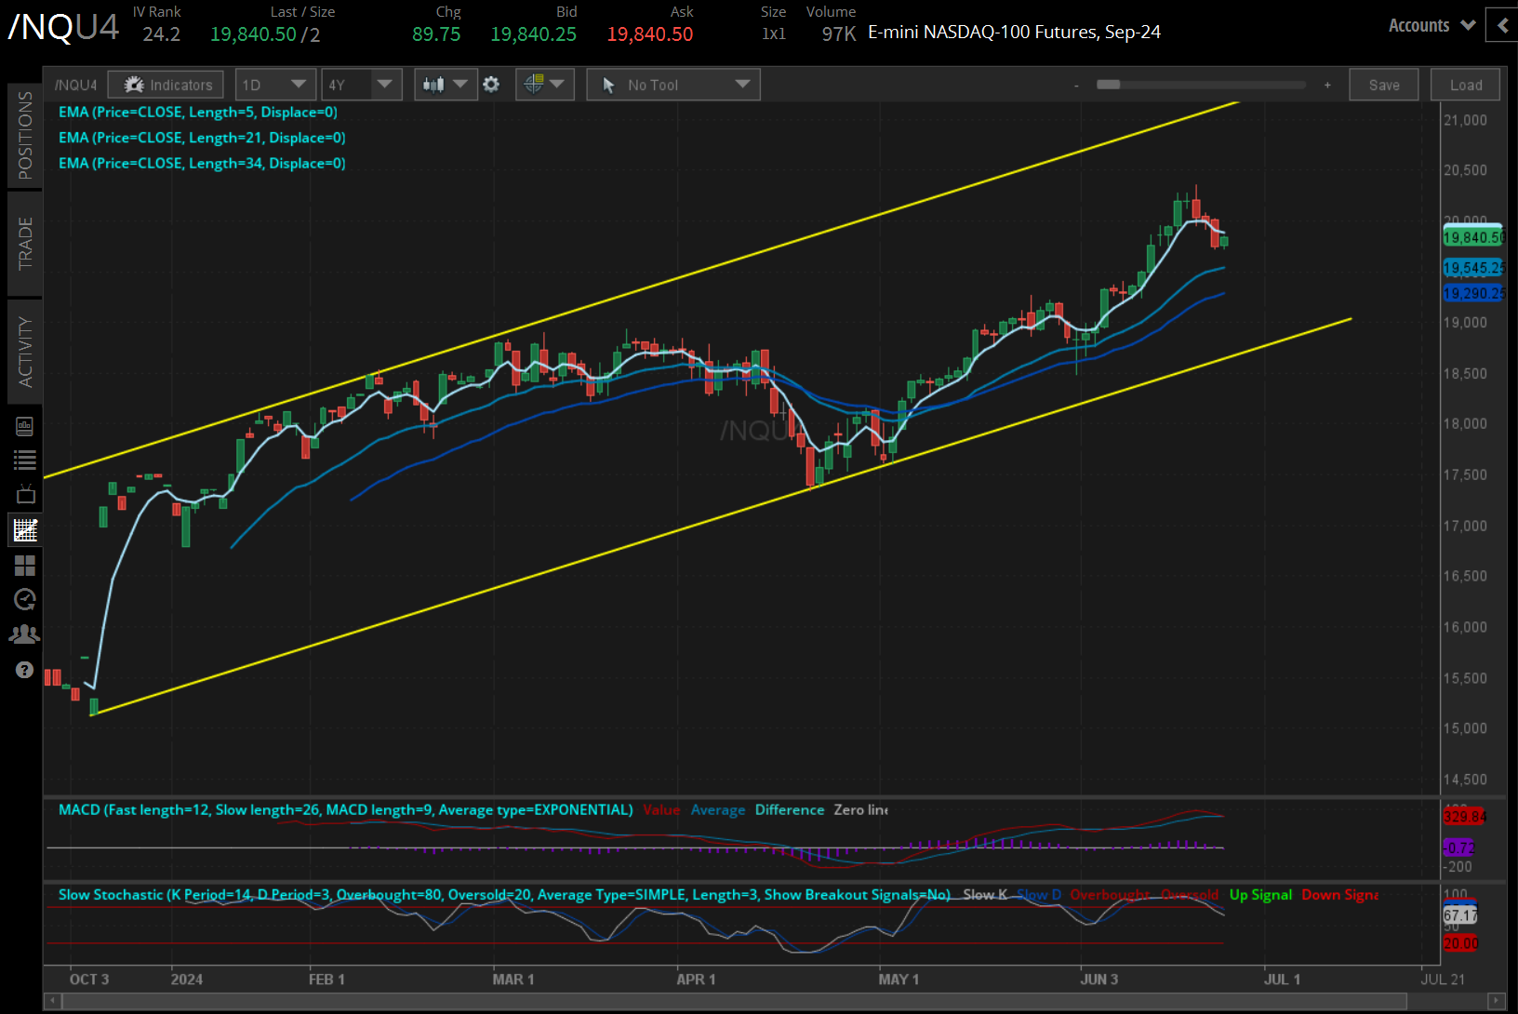This screenshot has height=1014, width=1518.
Task: Click the IV Rank value 24.2
Action: click(161, 34)
